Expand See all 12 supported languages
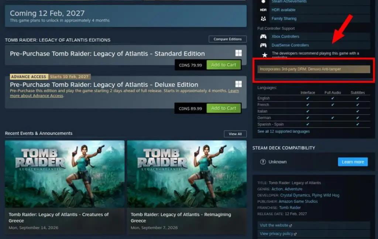The width and height of the screenshot is (378, 239). pyautogui.click(x=283, y=132)
